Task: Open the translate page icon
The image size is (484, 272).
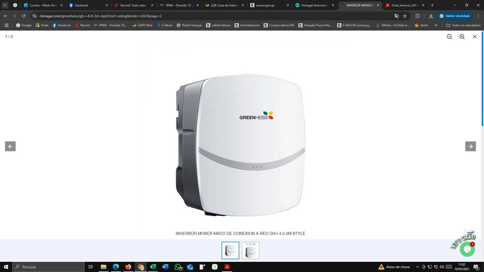Action: pos(397,16)
